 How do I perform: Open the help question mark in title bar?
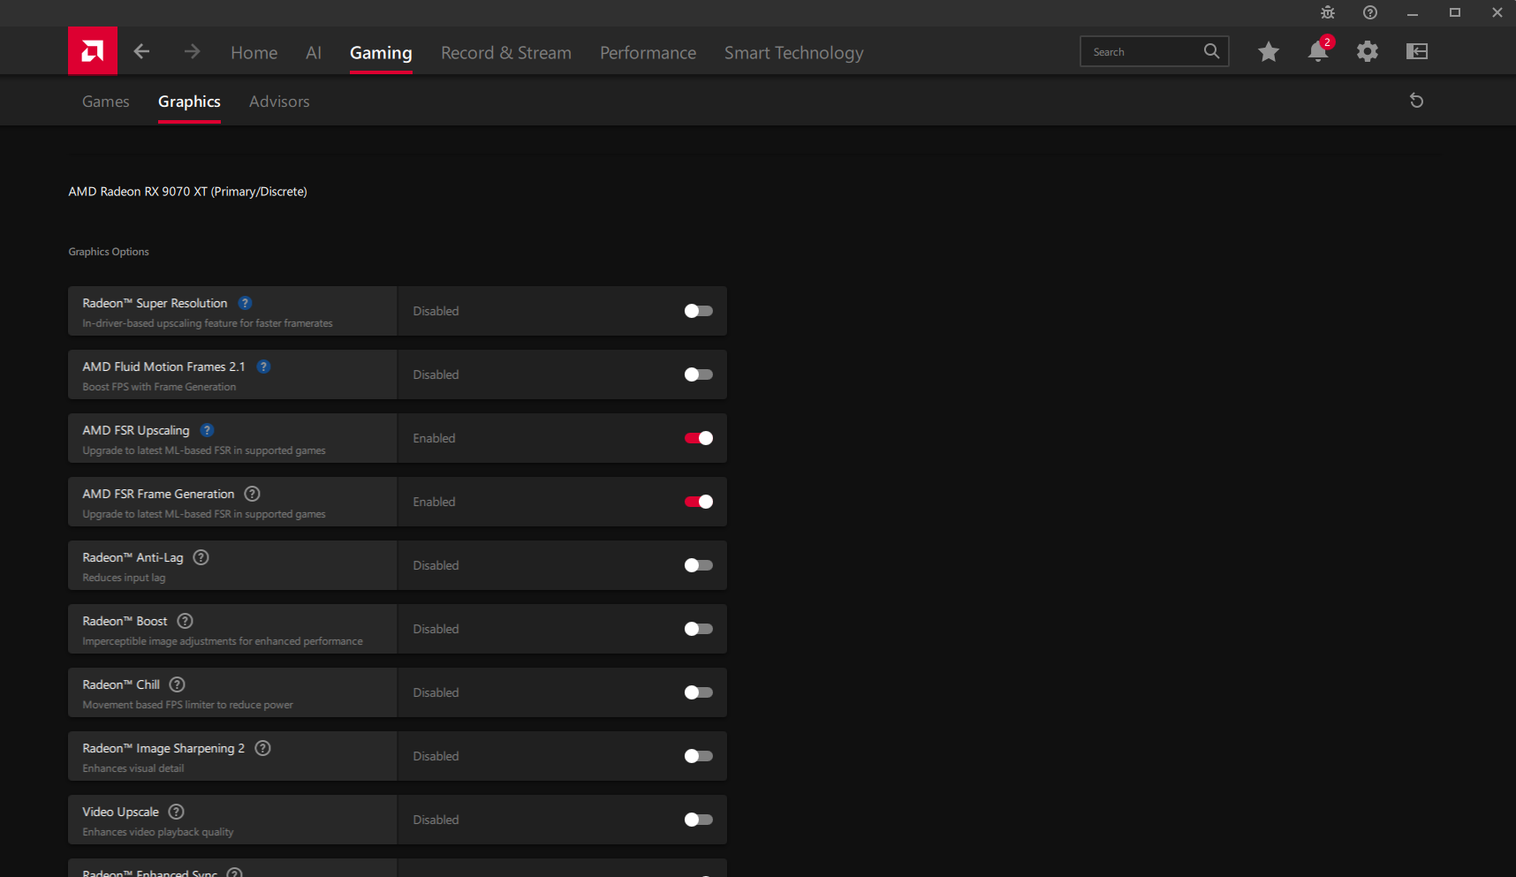click(1370, 12)
